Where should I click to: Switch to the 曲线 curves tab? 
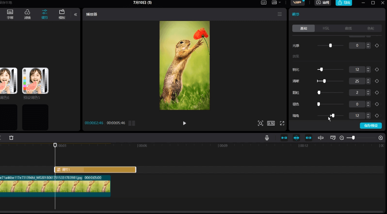pos(348,28)
